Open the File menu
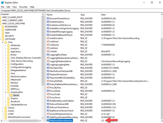The width and height of the screenshot is (163, 123). click(3, 7)
